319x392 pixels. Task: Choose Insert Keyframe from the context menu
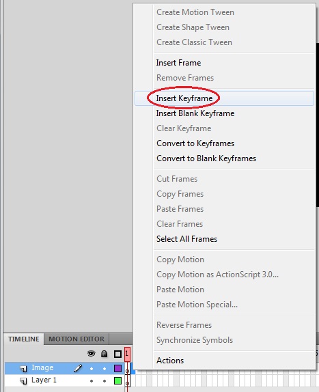(184, 98)
